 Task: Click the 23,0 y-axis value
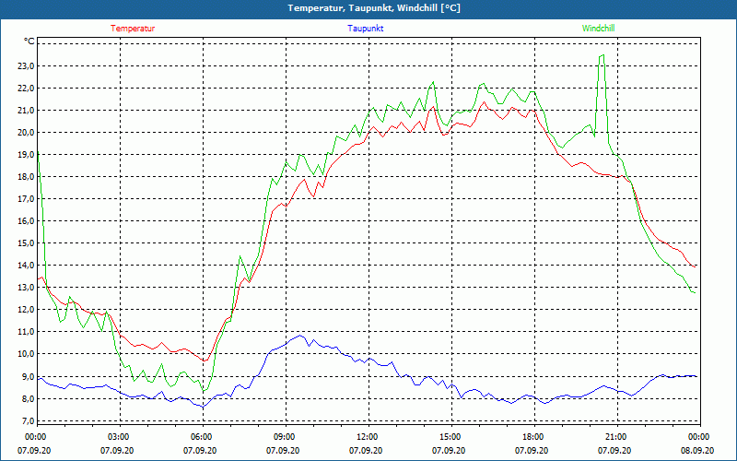(26, 66)
